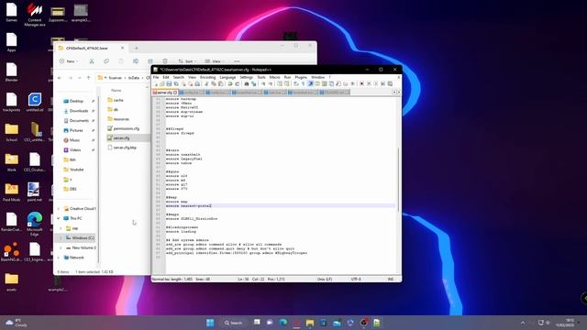Viewport: 587px width, 330px height.
Task: Click the Redo icon in Notepad++ toolbar
Action: (x=238, y=83)
